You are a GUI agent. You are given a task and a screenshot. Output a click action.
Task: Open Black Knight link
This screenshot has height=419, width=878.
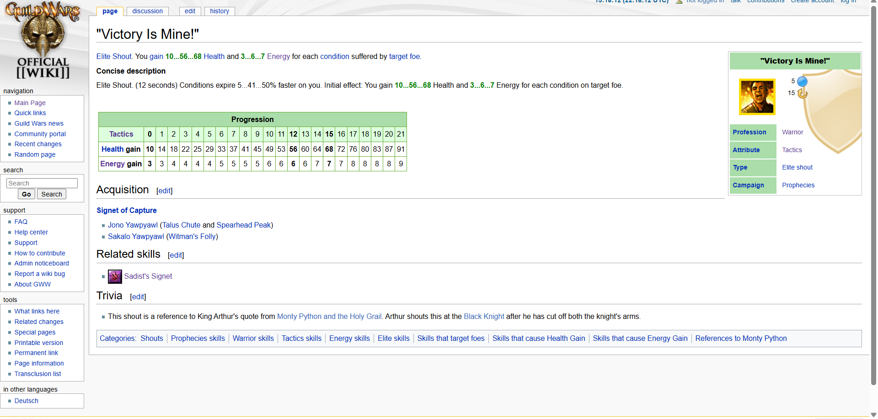(x=484, y=317)
